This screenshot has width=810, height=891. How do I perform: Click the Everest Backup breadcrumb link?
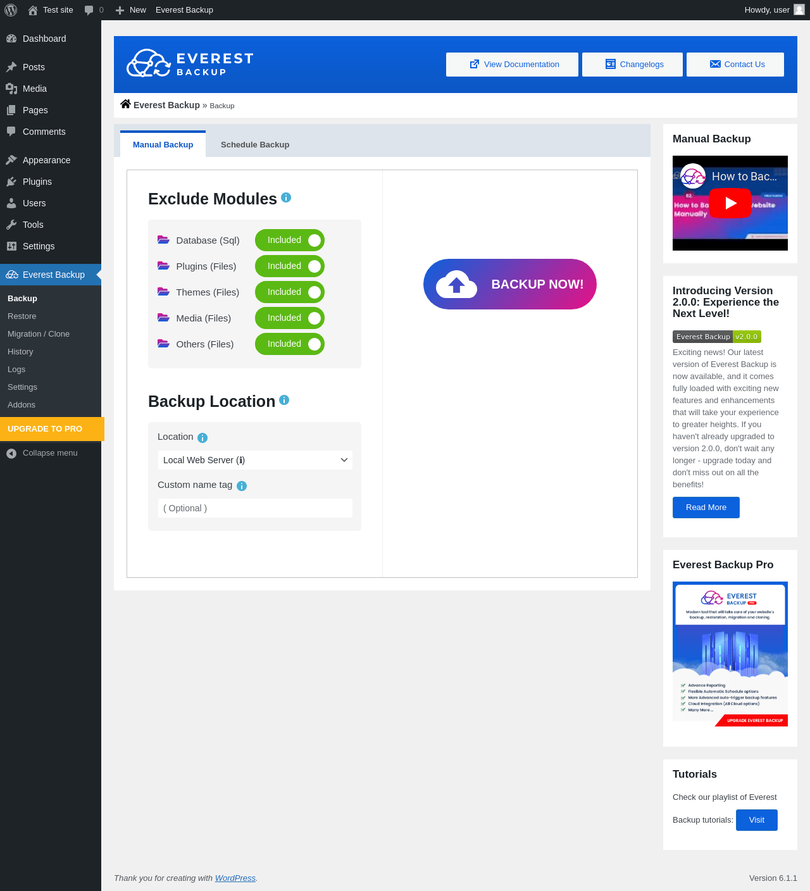[x=166, y=105]
